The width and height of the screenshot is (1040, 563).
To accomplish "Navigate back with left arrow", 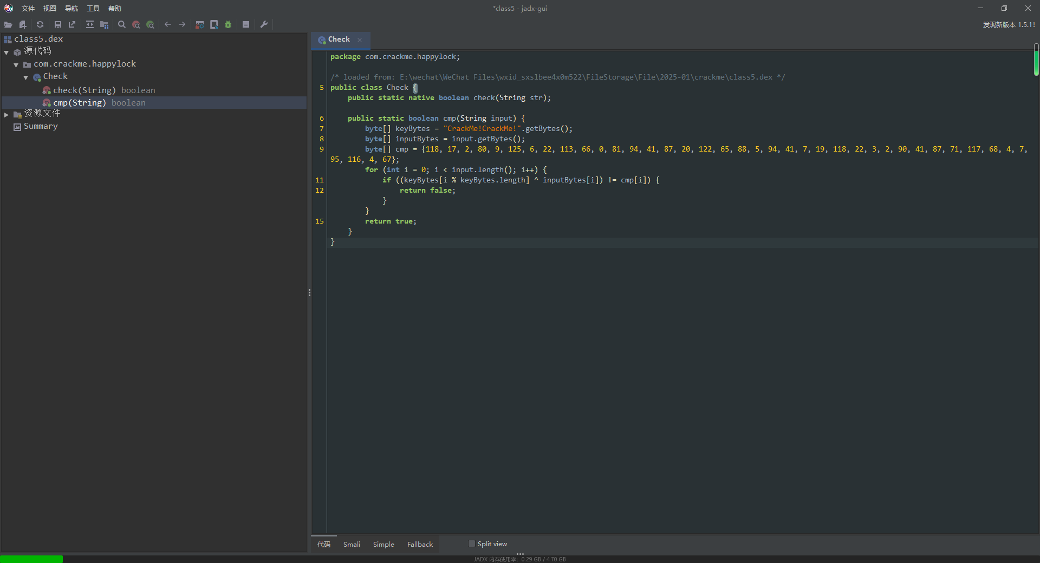I will click(x=168, y=24).
